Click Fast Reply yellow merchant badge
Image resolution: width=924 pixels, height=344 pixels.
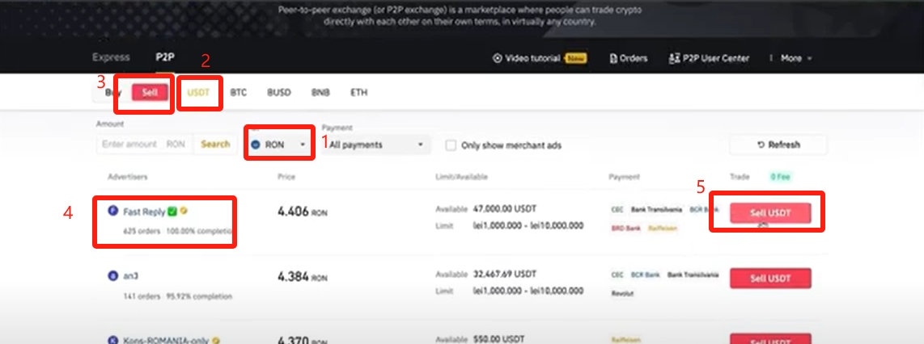184,211
